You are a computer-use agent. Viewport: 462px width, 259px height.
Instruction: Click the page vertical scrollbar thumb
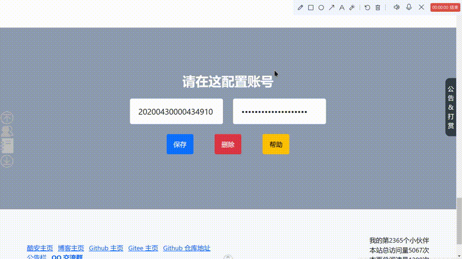click(459, 221)
